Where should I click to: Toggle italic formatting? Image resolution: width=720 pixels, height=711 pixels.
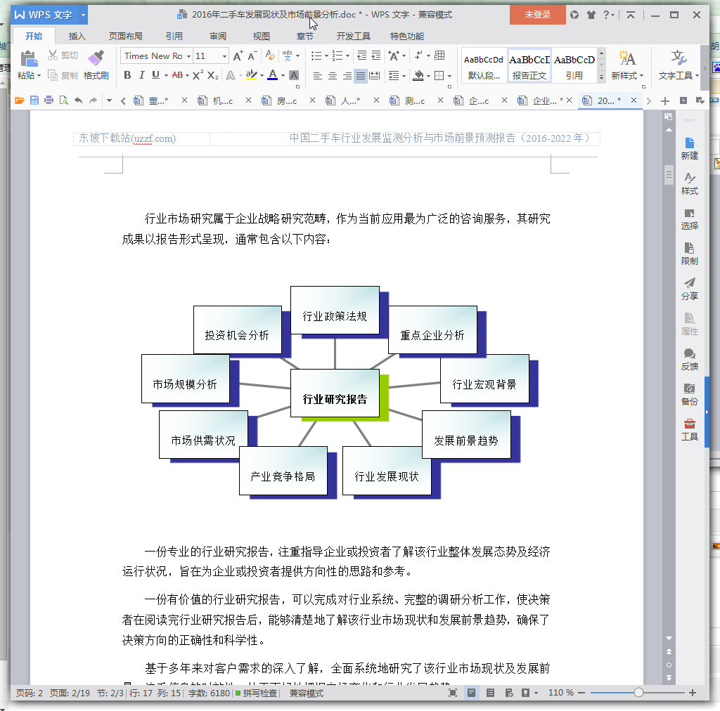pyautogui.click(x=141, y=75)
